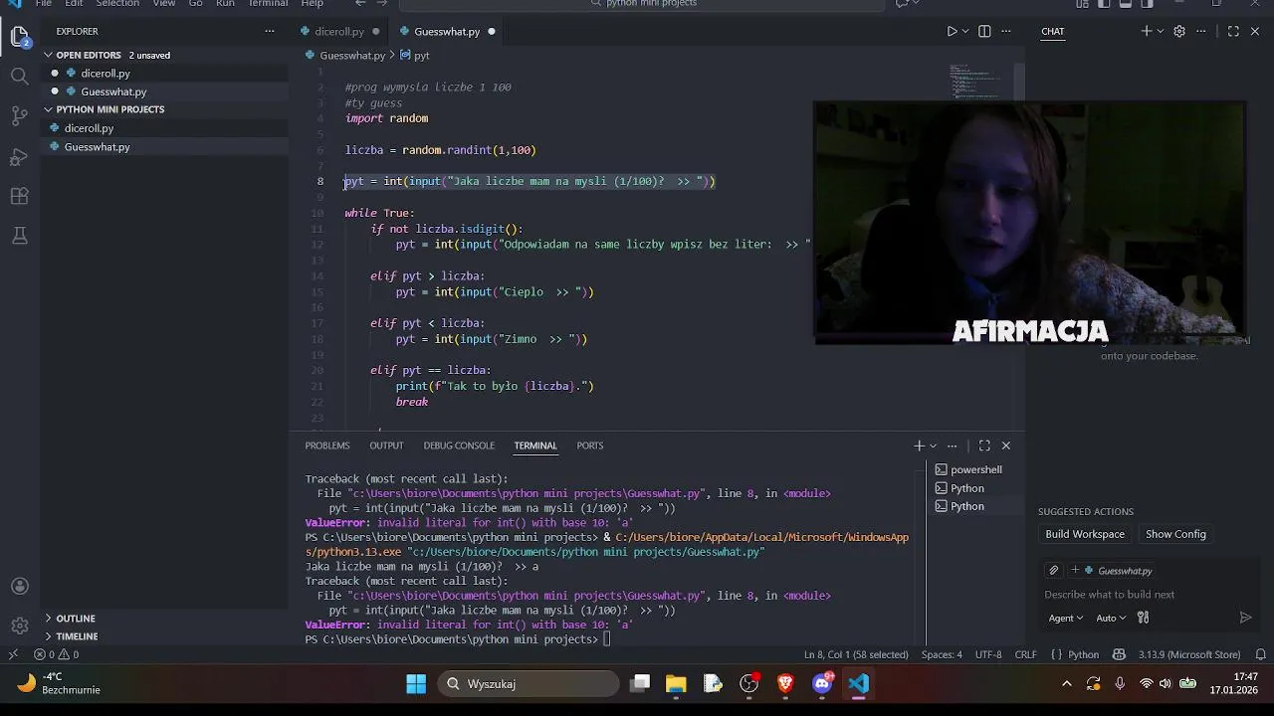1274x716 pixels.
Task: Click the Show Config button
Action: coord(1175,534)
